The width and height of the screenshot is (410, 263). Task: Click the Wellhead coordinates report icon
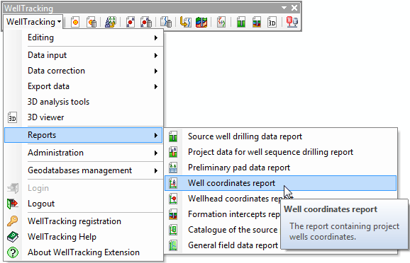(173, 199)
